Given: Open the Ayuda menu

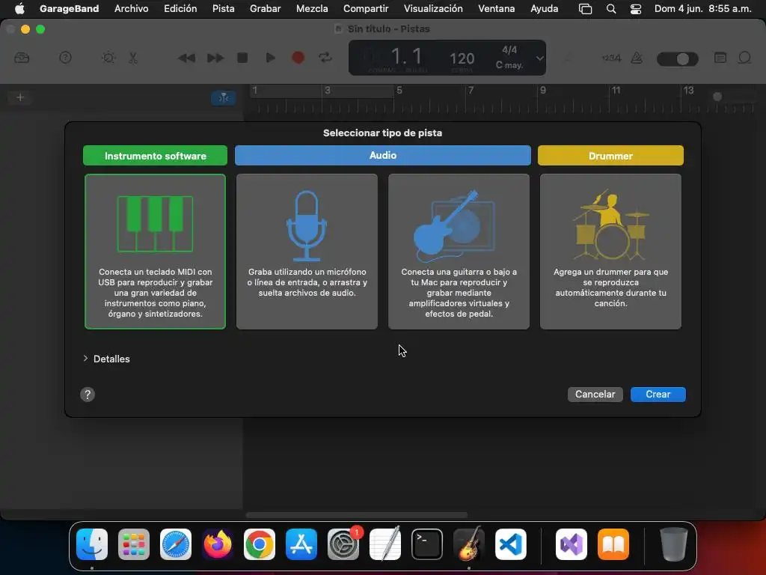Looking at the screenshot, I should [545, 8].
